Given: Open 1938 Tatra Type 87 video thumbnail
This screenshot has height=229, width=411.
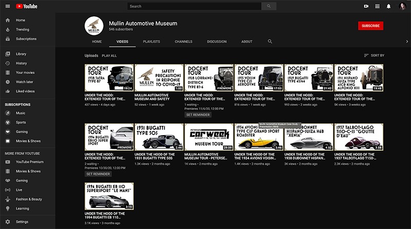Looking at the screenshot, I should tap(109, 78).
